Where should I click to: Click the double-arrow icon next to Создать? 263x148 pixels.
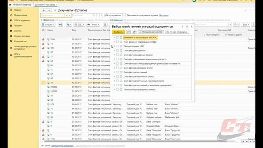(60, 25)
